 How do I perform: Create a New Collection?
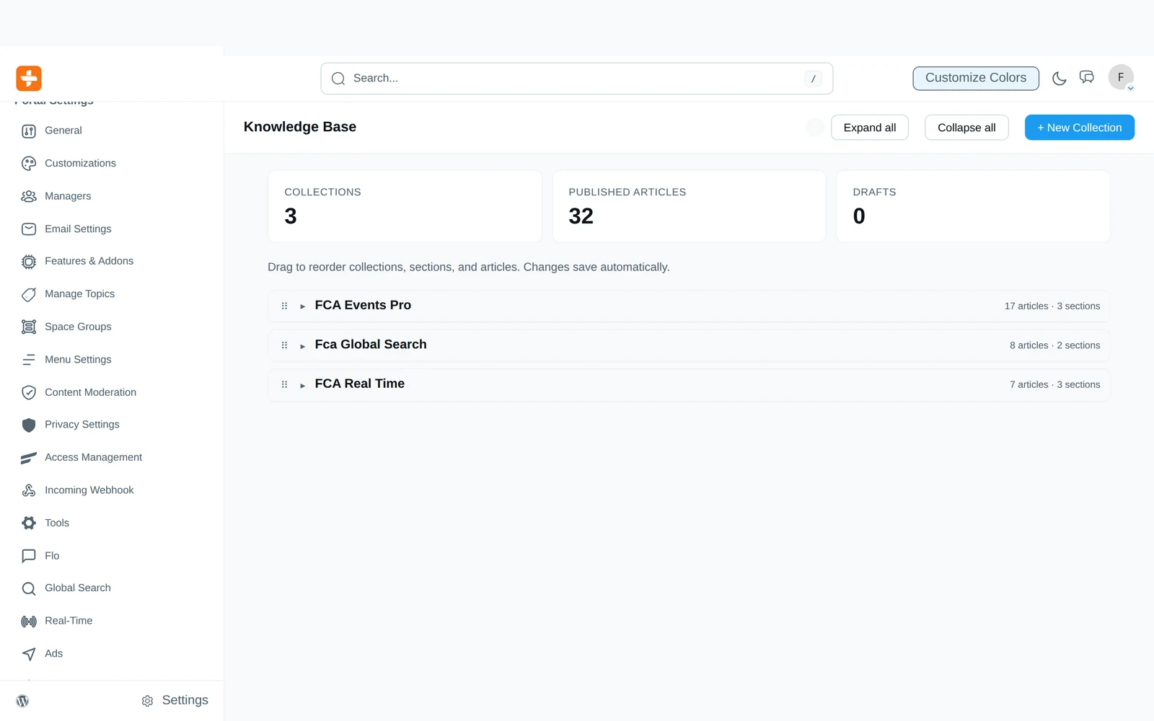pos(1080,128)
